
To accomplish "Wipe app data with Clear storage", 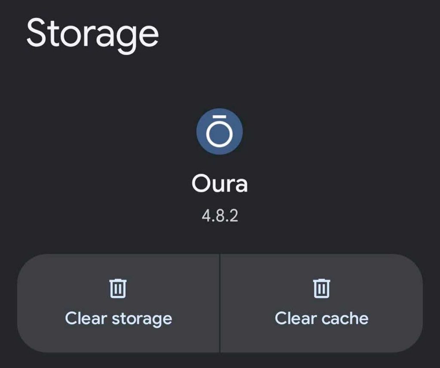I will 119,303.
